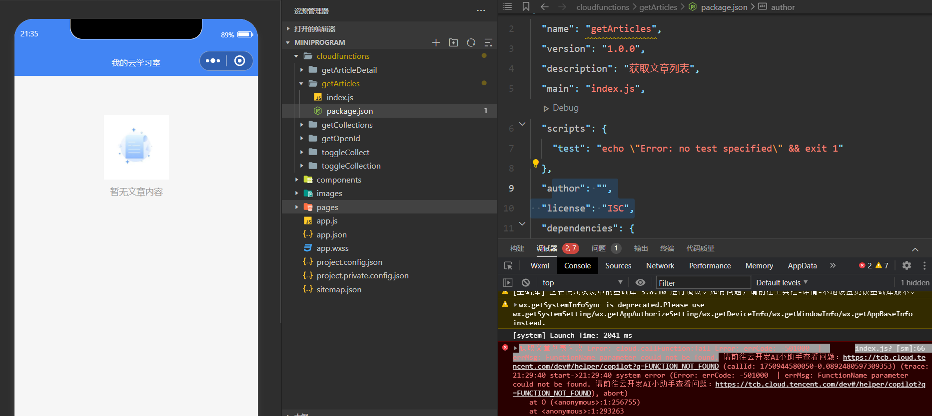Switch to the 输出 tab
This screenshot has height=416, width=932.
tap(641, 248)
